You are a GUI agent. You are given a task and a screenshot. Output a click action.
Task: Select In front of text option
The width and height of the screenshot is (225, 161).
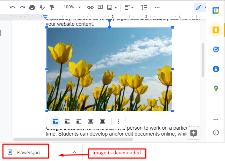coord(103,122)
